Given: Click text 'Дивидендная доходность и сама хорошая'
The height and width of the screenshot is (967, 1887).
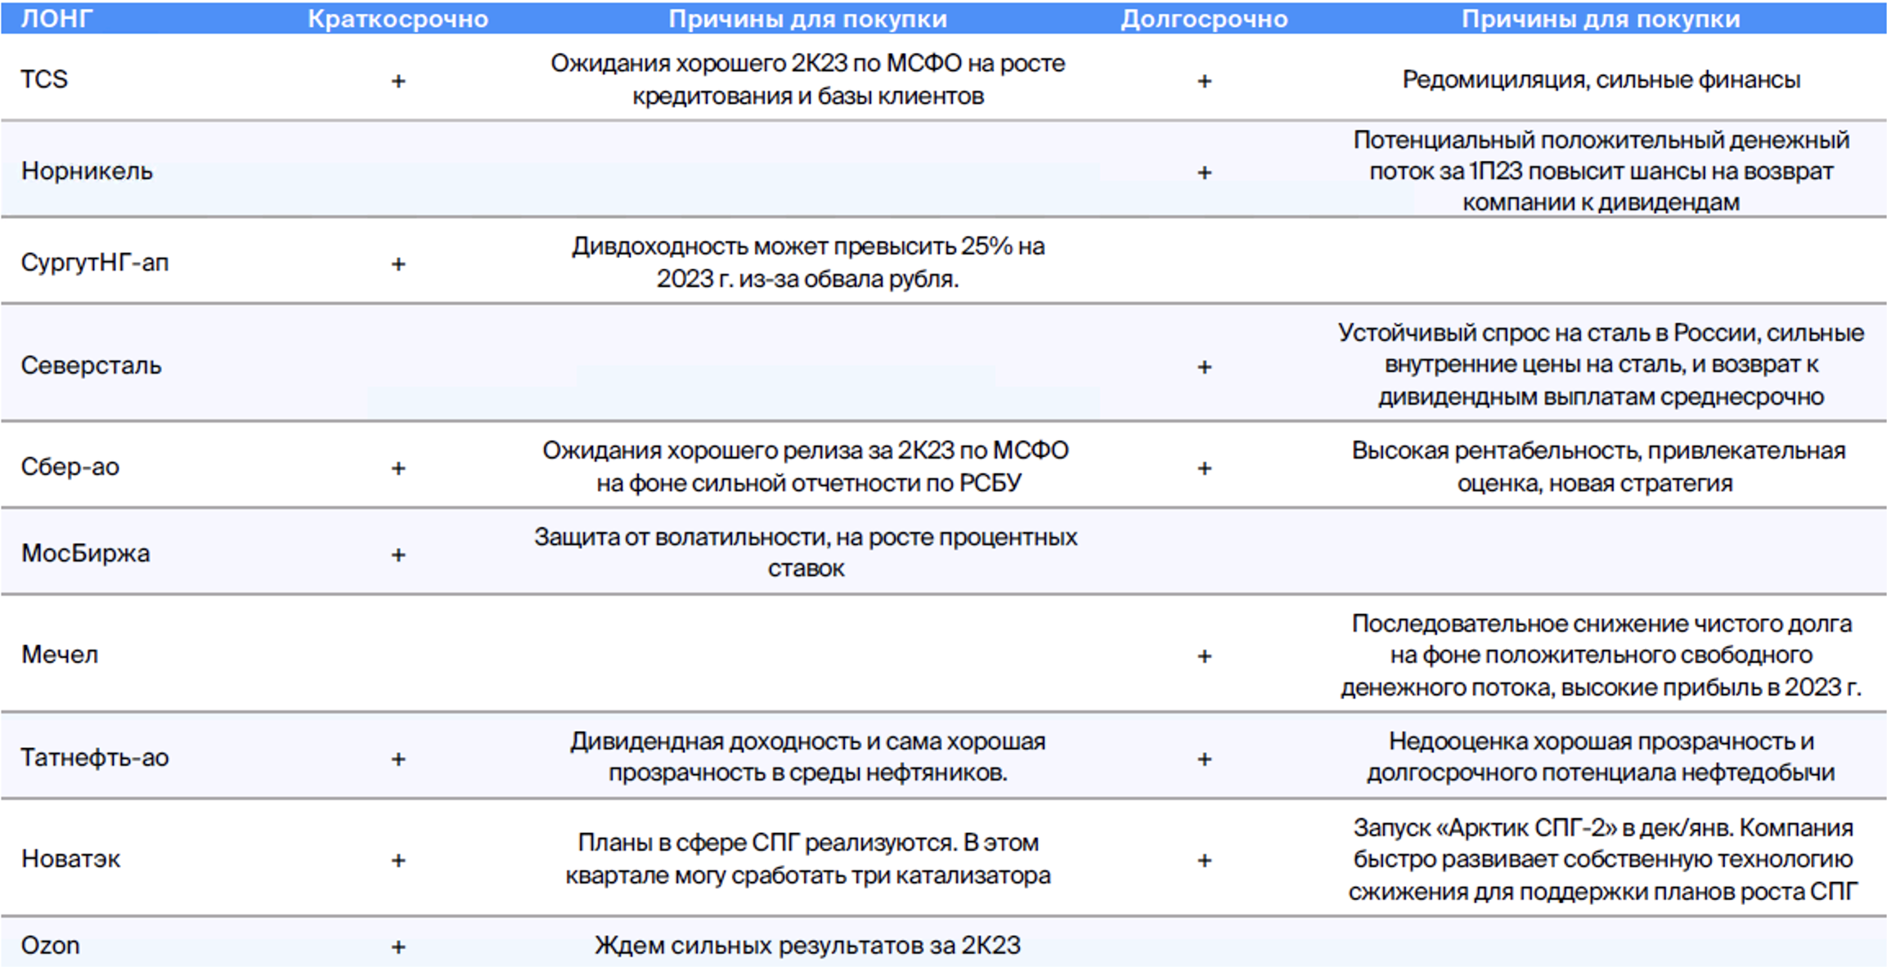Looking at the screenshot, I should tap(807, 741).
